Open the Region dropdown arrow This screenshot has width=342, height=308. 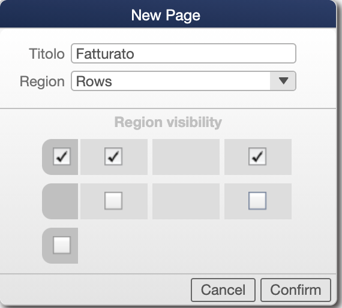pos(283,81)
